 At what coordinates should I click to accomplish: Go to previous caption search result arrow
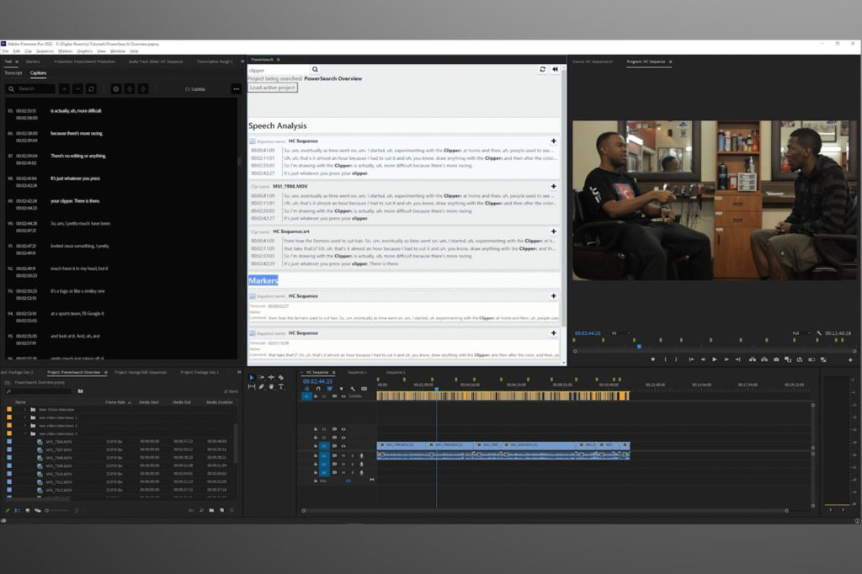(64, 88)
